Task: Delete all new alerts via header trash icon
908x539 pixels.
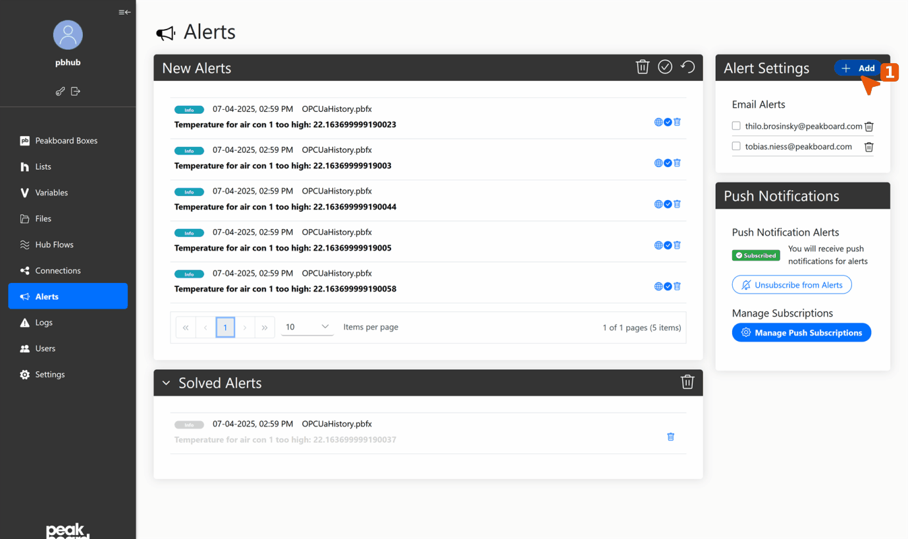Action: click(642, 66)
